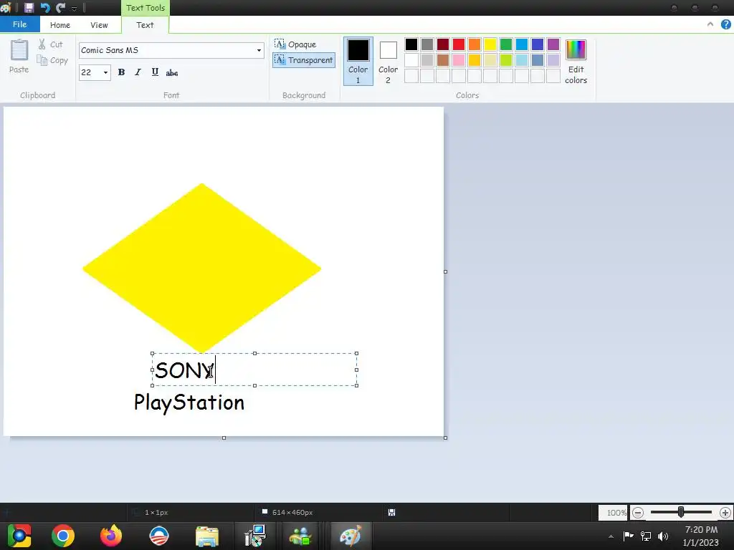Toggle Italic formatting
The height and width of the screenshot is (550, 734).
(x=138, y=72)
